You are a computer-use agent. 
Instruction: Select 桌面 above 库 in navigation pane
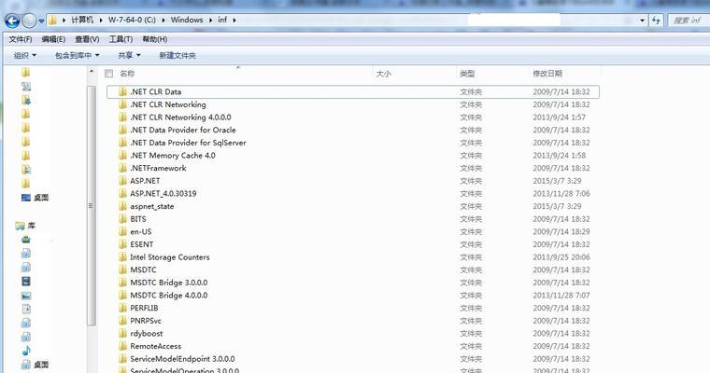35,198
